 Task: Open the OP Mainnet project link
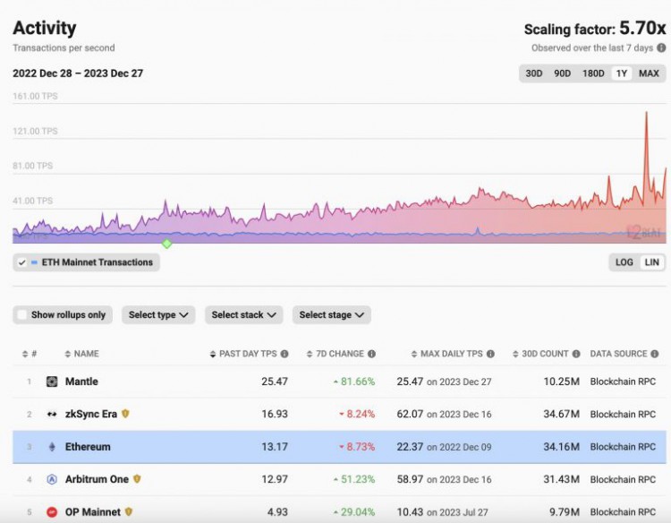pos(92,512)
